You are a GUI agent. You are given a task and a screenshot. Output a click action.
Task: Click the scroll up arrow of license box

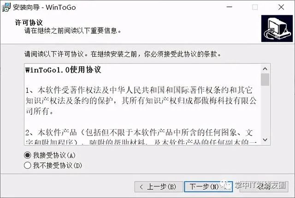click(265, 69)
